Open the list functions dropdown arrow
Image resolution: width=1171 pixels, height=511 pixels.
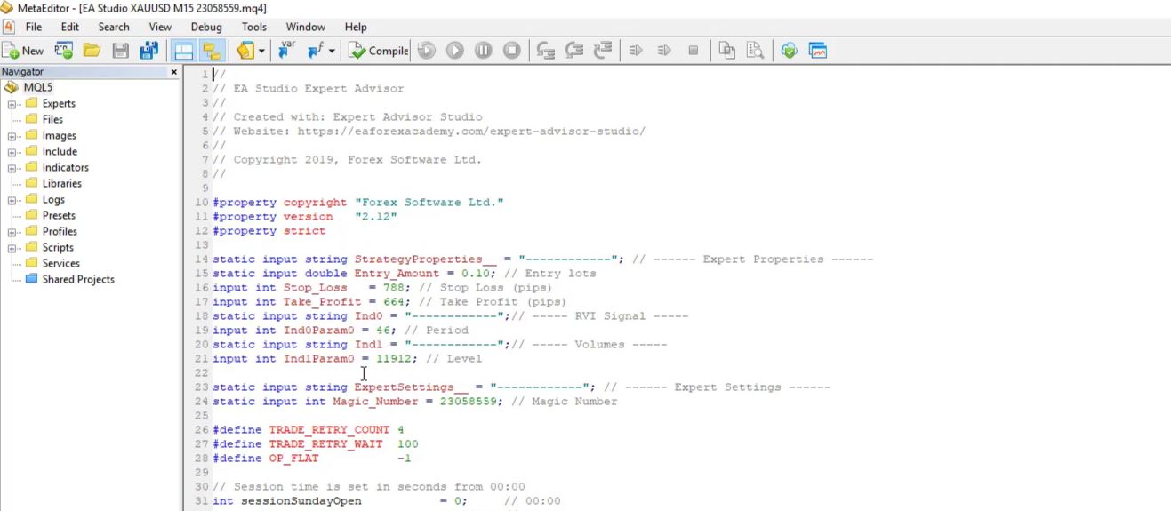332,52
